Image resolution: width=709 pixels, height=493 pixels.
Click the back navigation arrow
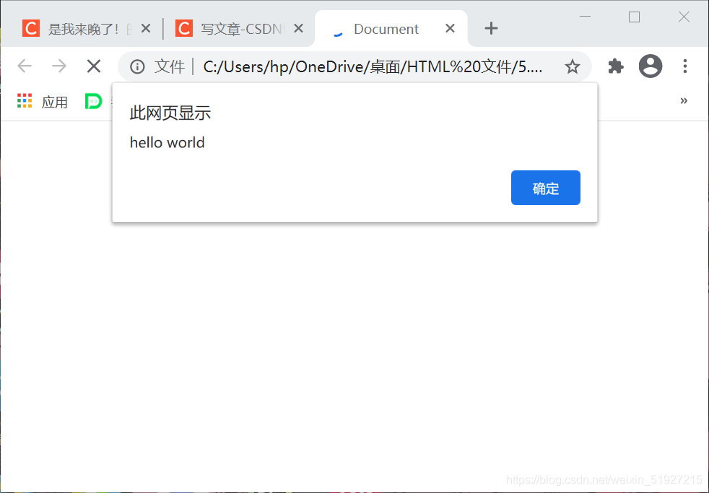point(24,66)
